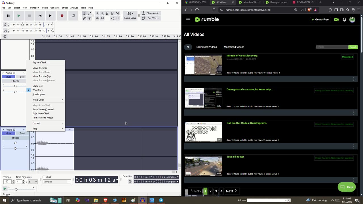Open timeline options gear icon
This screenshot has height=204, width=363.
pos(5,36)
